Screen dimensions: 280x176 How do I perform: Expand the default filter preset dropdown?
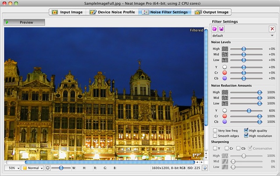click(243, 35)
